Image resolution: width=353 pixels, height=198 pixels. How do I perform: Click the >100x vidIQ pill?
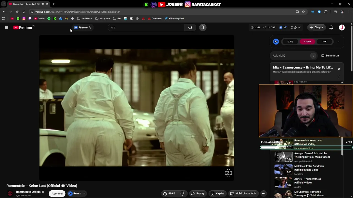tap(307, 42)
